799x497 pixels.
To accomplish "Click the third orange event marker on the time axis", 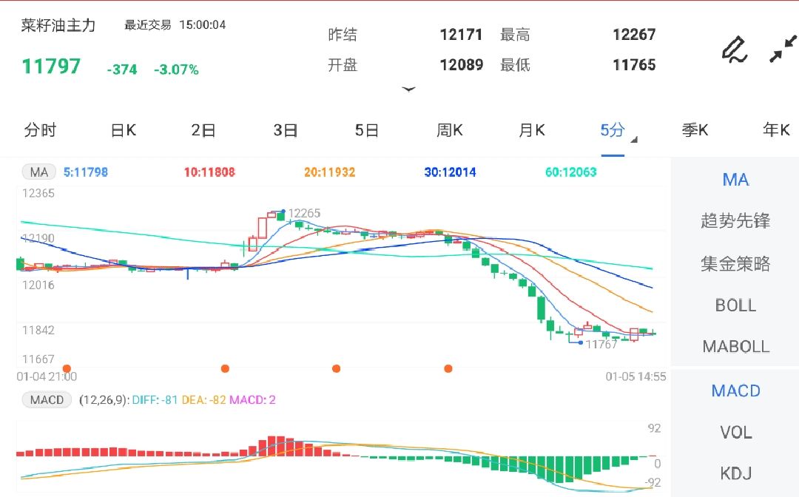I will click(337, 368).
